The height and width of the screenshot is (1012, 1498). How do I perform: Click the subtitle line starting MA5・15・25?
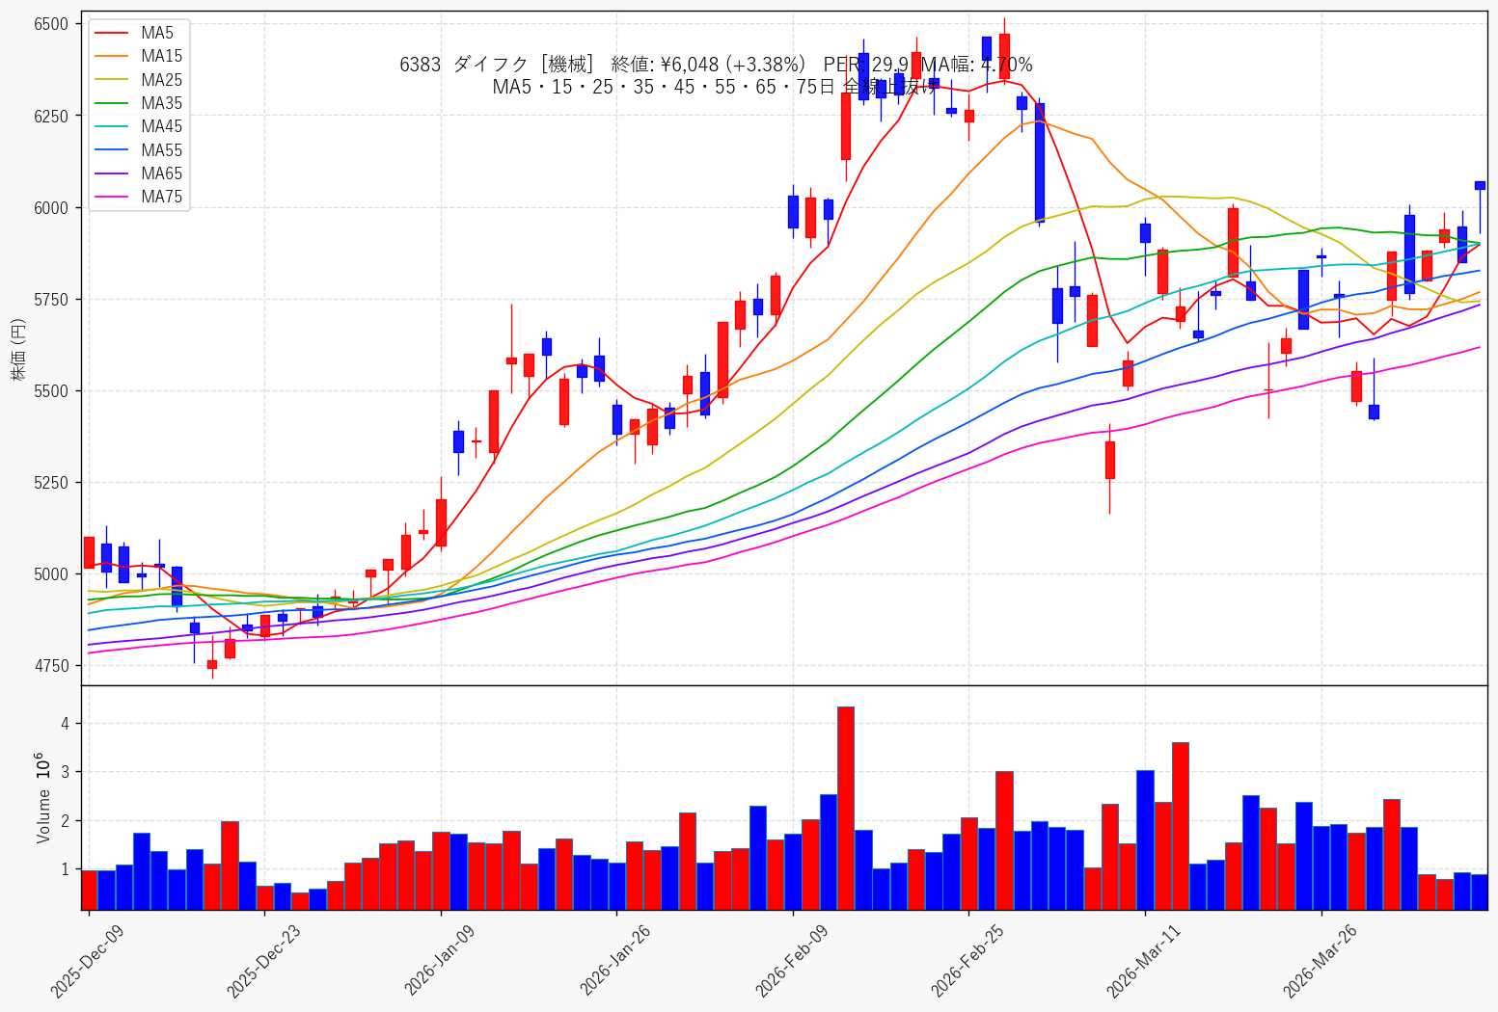[714, 87]
